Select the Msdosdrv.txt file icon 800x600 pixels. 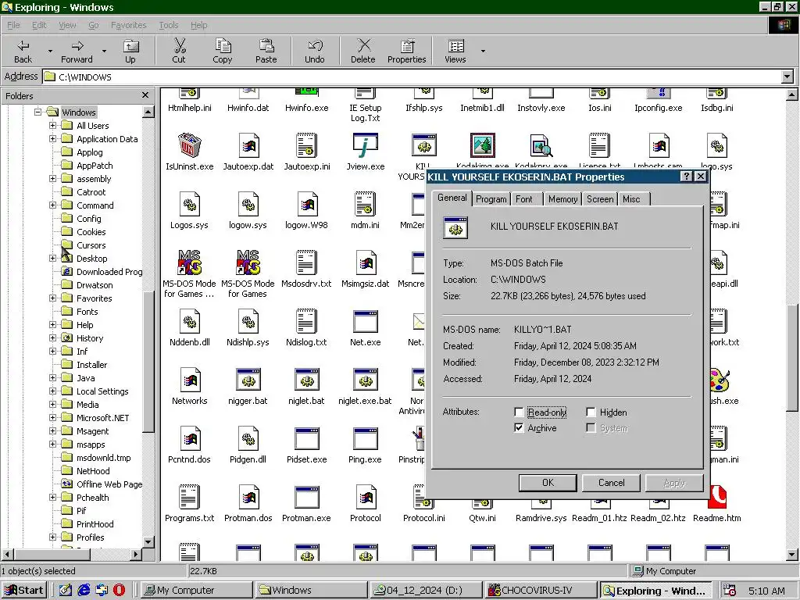[x=306, y=262]
